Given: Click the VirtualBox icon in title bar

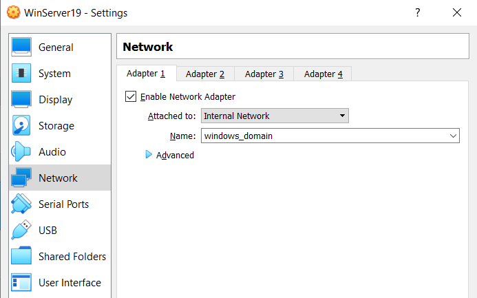Looking at the screenshot, I should [13, 13].
